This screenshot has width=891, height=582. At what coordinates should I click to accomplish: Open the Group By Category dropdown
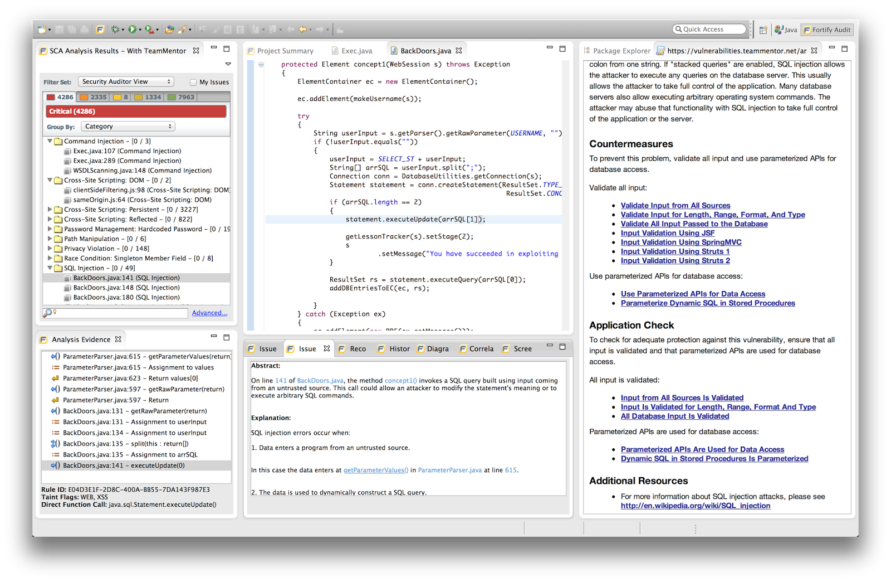[128, 127]
